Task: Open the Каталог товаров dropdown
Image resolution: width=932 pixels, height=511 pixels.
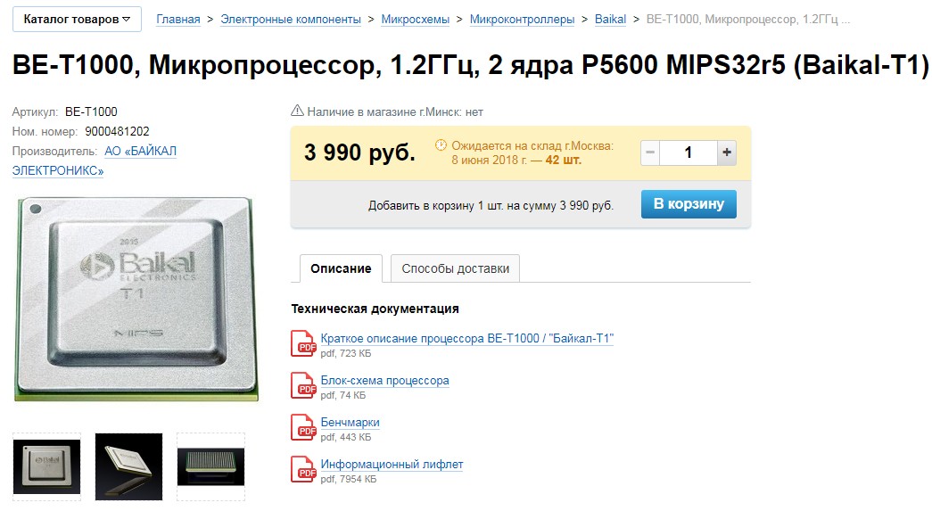Action: click(77, 19)
